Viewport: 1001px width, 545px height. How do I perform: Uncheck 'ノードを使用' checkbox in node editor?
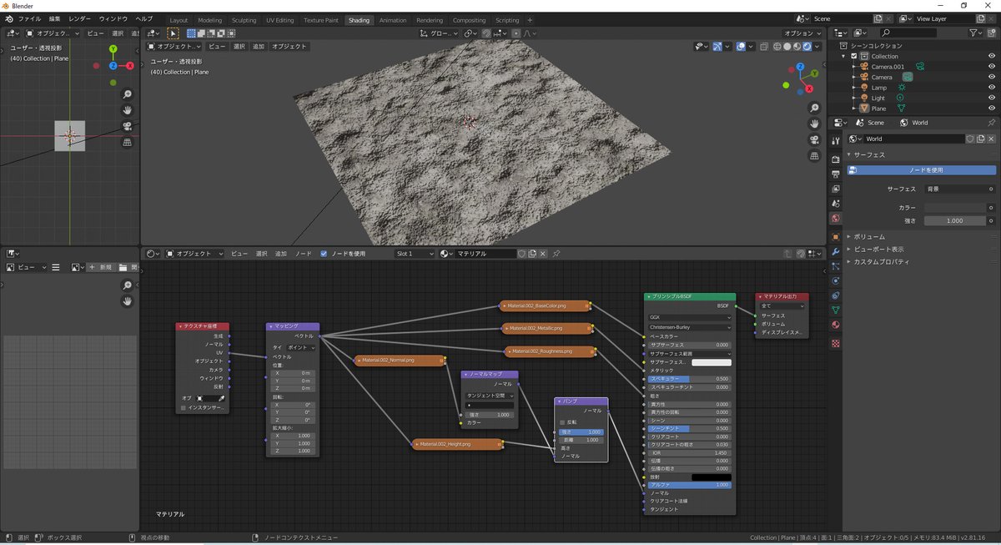[324, 254]
